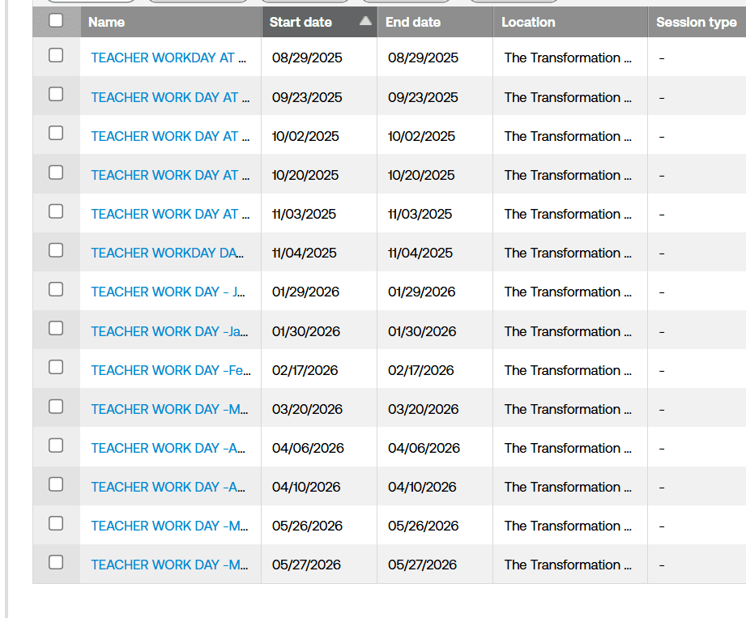The width and height of the screenshot is (746, 618).
Task: Open the TEACHER WORK DAY -Fe... link
Action: [170, 370]
